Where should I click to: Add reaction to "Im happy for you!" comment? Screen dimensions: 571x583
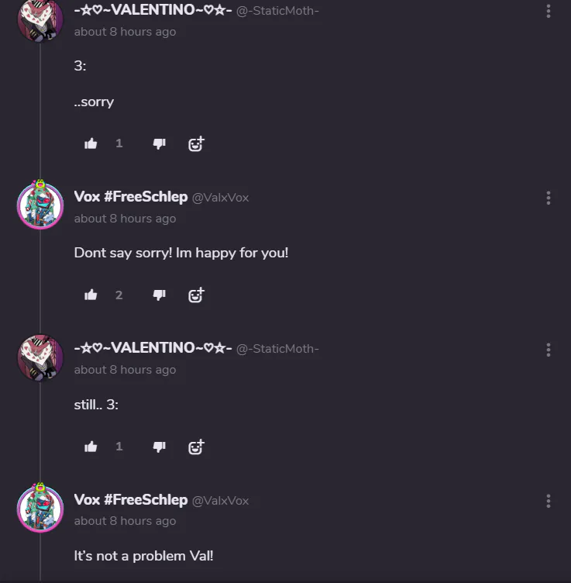[x=196, y=295]
